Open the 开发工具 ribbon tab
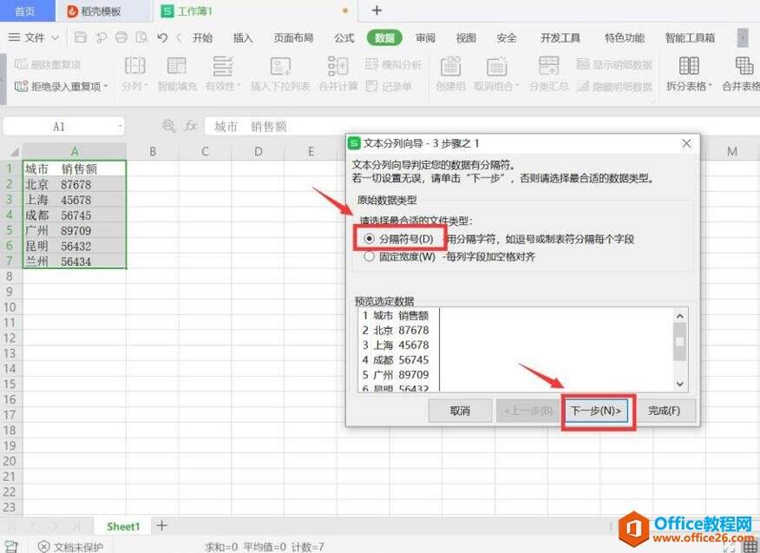 click(560, 38)
